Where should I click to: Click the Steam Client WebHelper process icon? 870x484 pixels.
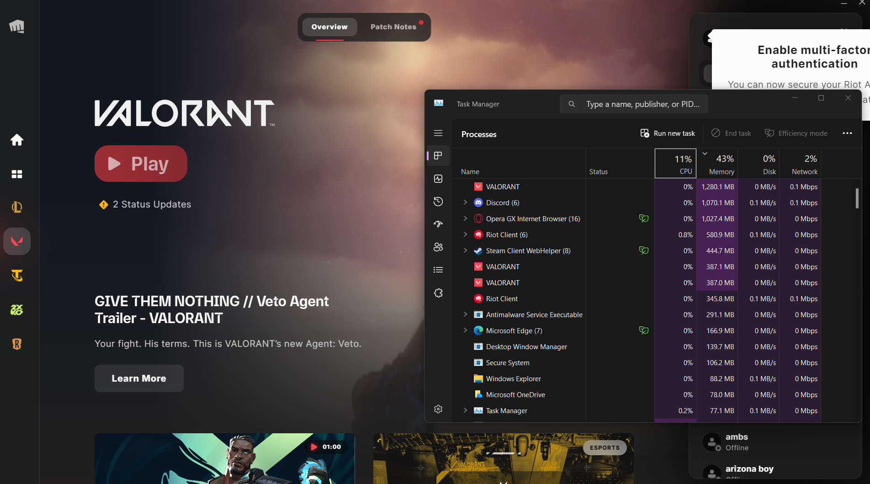coord(478,250)
